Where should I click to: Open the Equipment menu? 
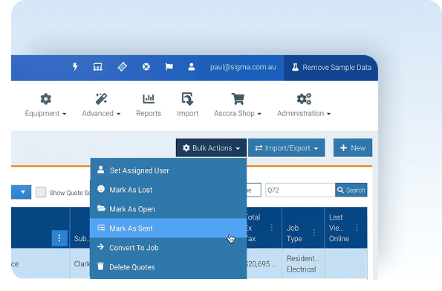tap(45, 105)
